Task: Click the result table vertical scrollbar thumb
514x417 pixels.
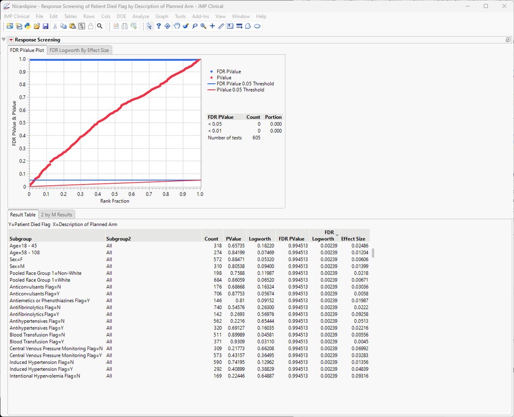Action: tap(373, 253)
